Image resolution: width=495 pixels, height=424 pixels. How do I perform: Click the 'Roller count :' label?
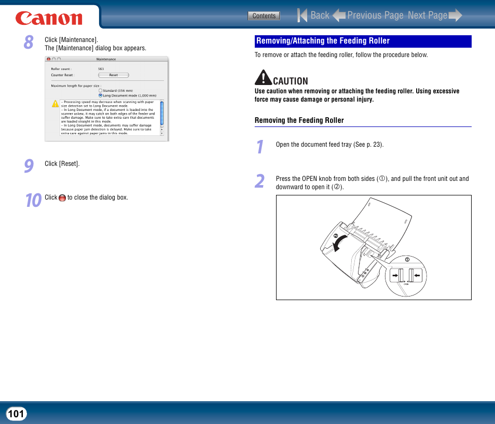click(61, 69)
